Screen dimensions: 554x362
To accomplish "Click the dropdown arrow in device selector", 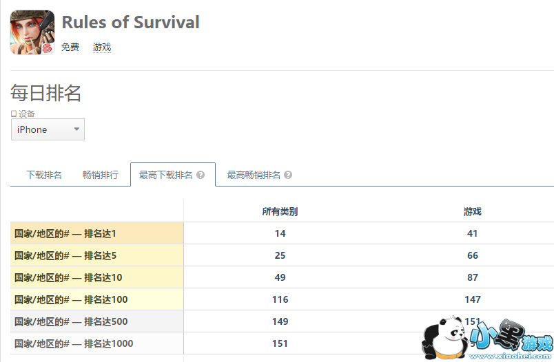I will 76,129.
